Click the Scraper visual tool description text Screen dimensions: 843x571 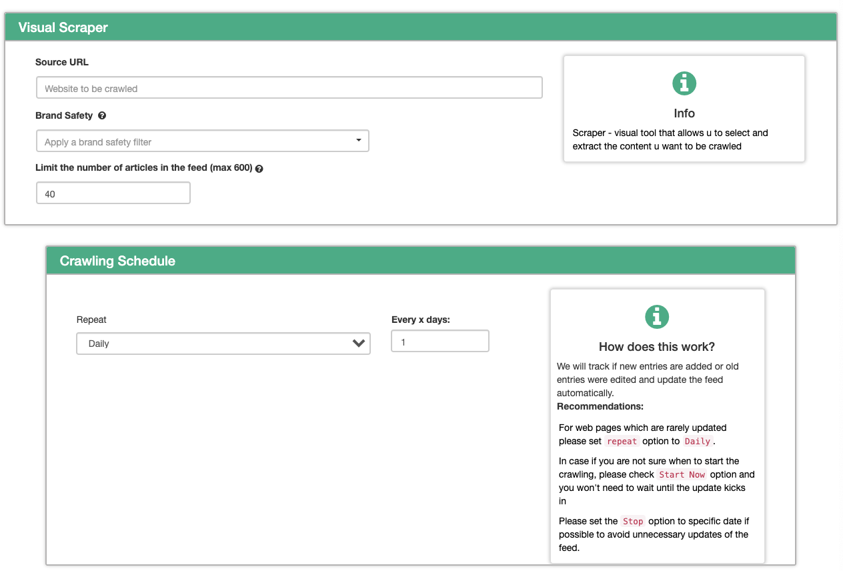point(670,139)
